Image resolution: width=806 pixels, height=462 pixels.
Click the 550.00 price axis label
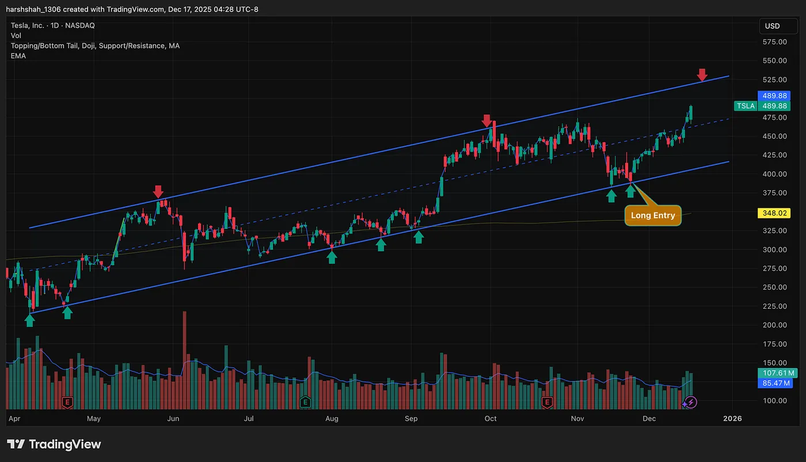pos(774,60)
